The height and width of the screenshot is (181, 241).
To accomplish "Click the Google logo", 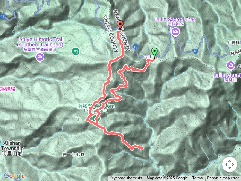I will tap(14, 176).
